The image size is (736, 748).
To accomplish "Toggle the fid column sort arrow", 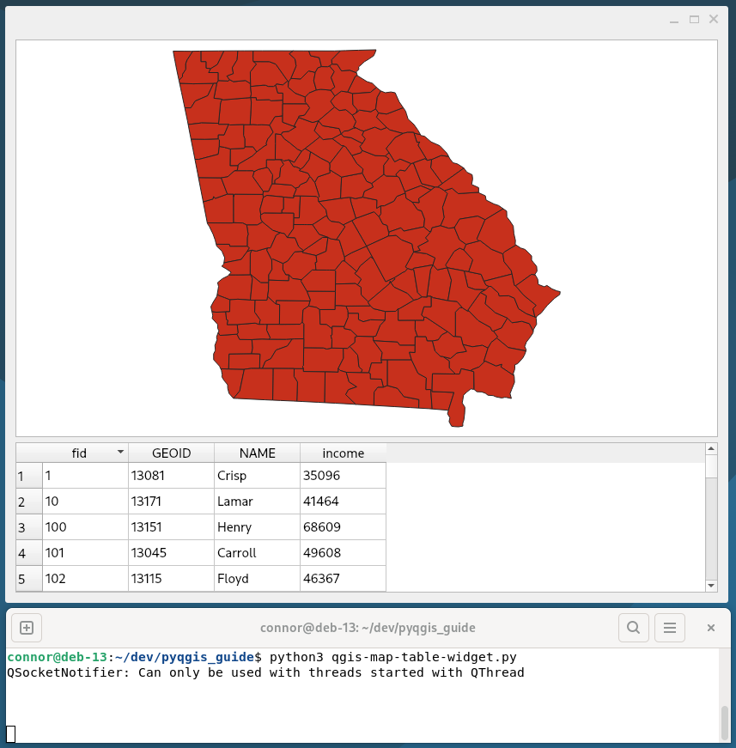I will [x=121, y=452].
